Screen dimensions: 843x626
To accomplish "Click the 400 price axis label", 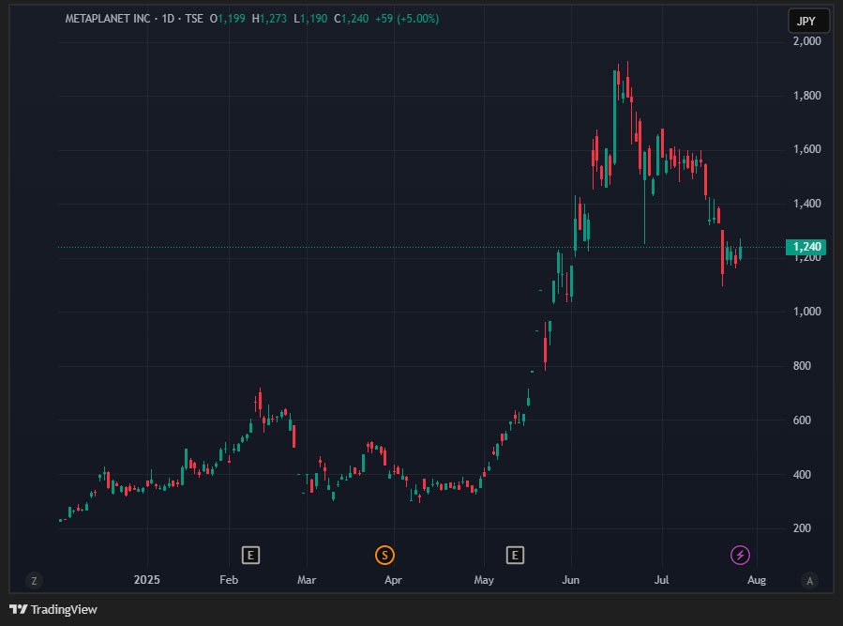I will (x=802, y=475).
